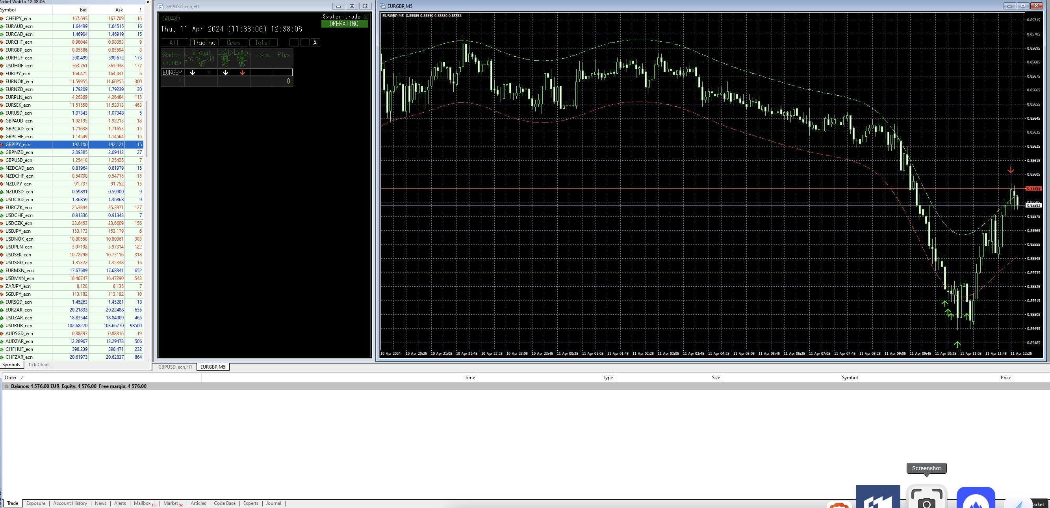1050x508 pixels.
Task: Click the Total button in trade panel
Action: pyautogui.click(x=262, y=43)
